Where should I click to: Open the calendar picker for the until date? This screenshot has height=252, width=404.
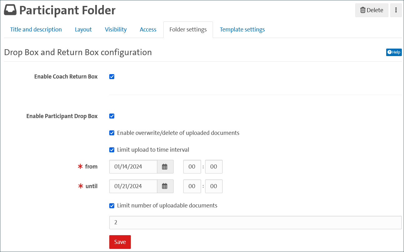point(165,186)
